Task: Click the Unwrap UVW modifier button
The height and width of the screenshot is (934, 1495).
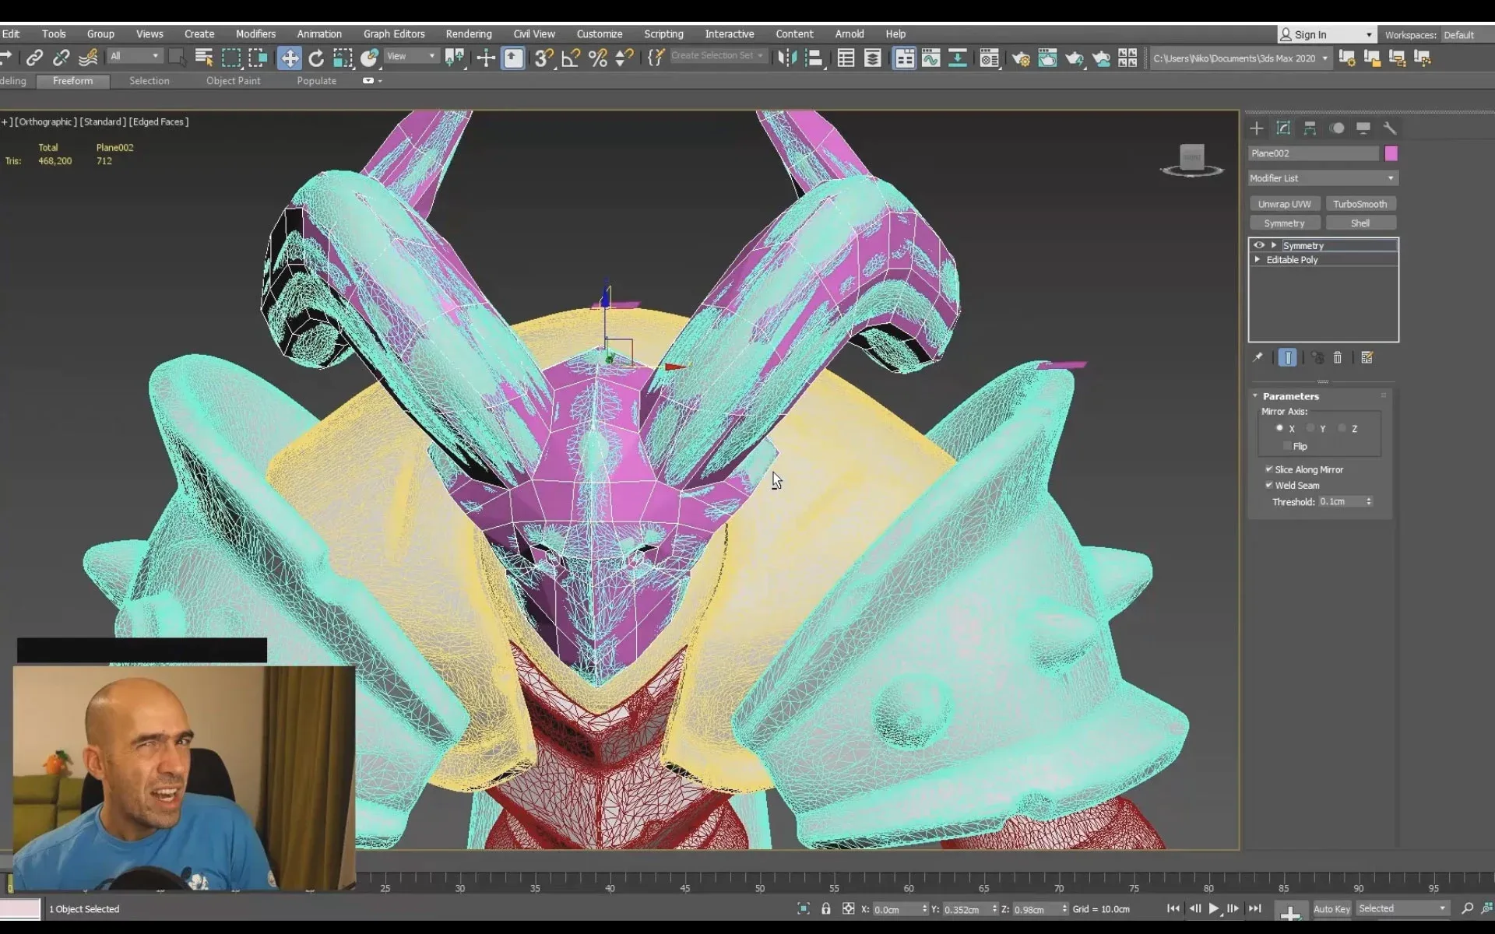Action: tap(1285, 203)
